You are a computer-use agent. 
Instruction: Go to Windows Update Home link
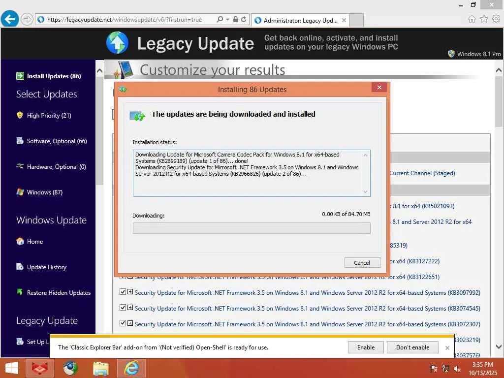35,242
